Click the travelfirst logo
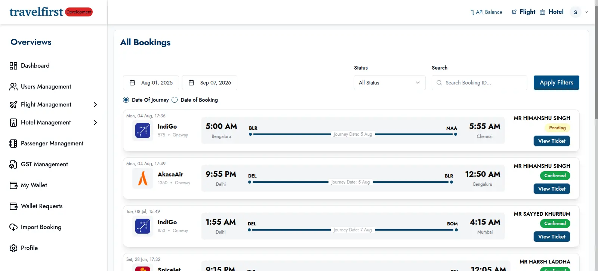Viewport: 598px width, 271px height. pos(36,12)
